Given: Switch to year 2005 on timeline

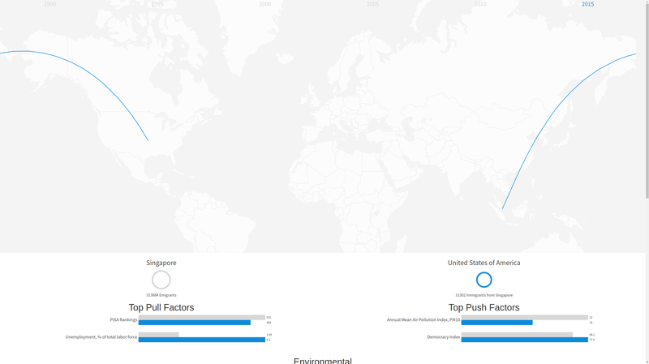Looking at the screenshot, I should (372, 5).
